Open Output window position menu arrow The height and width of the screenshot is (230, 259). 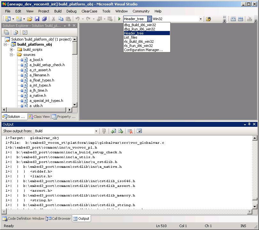[245, 124]
